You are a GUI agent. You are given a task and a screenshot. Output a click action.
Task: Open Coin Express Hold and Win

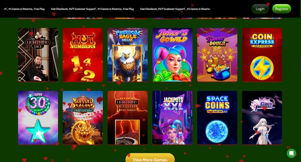[x=262, y=55]
